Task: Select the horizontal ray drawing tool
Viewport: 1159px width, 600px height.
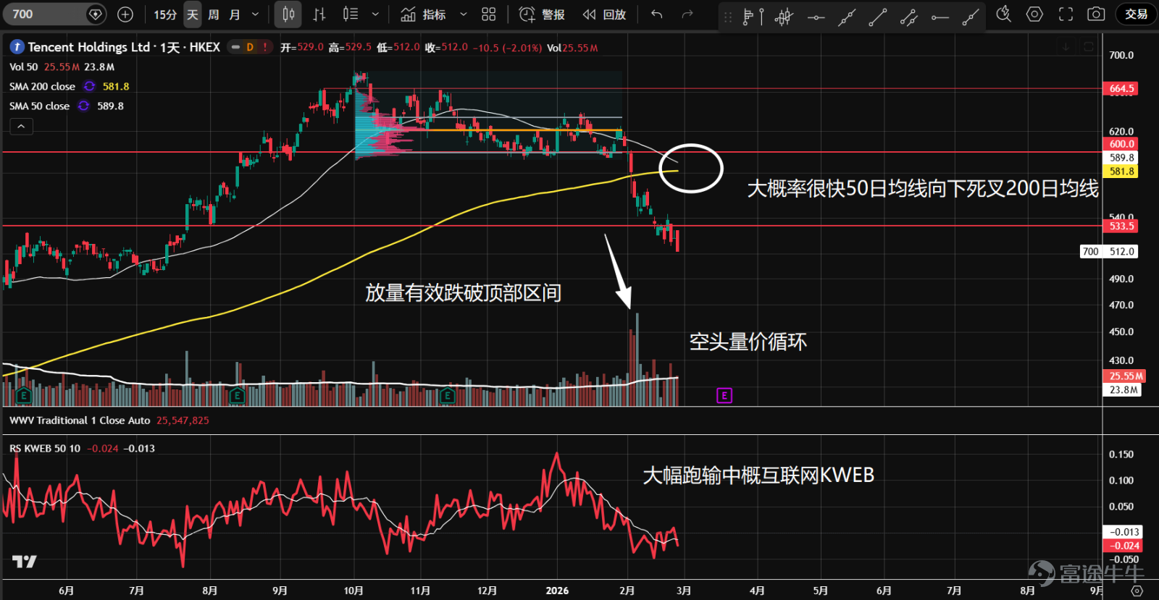Action: point(940,16)
